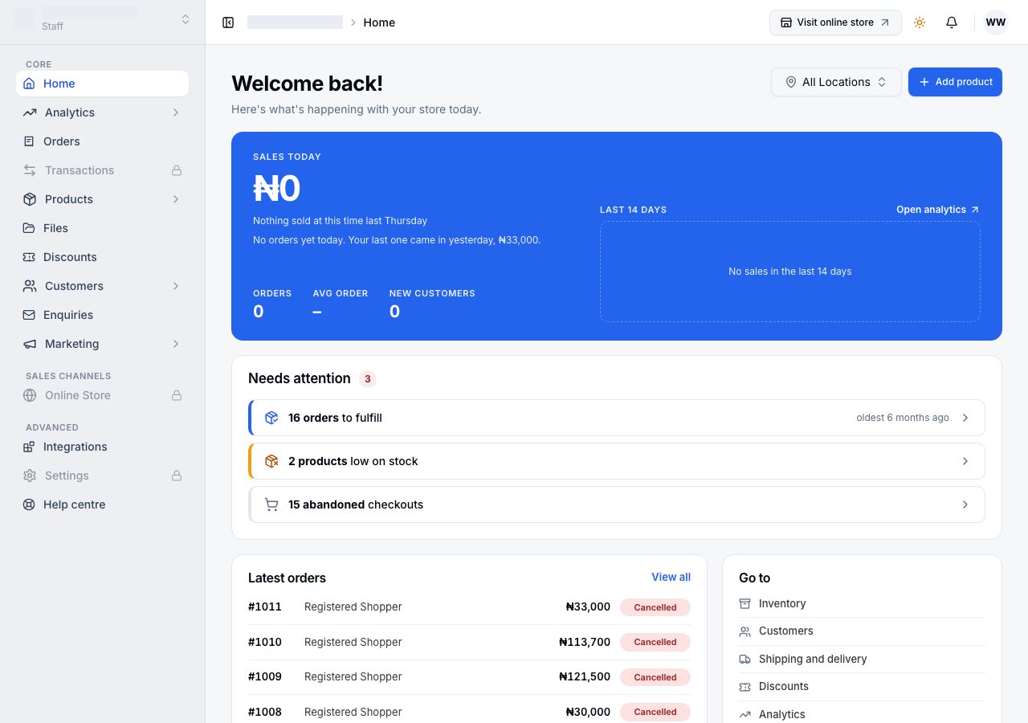Click the Add product button
Screen dimensions: 1028x723
click(x=955, y=82)
